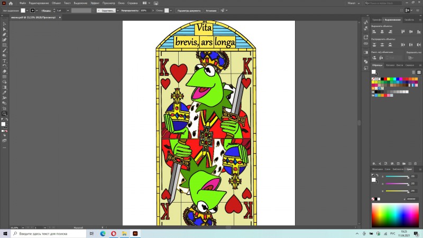Image resolution: width=423 pixels, height=238 pixels.
Task: Open the stroke weight dropdown
Action: (x=67, y=11)
